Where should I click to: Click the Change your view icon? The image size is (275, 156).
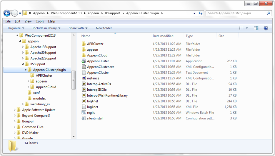click(241, 28)
